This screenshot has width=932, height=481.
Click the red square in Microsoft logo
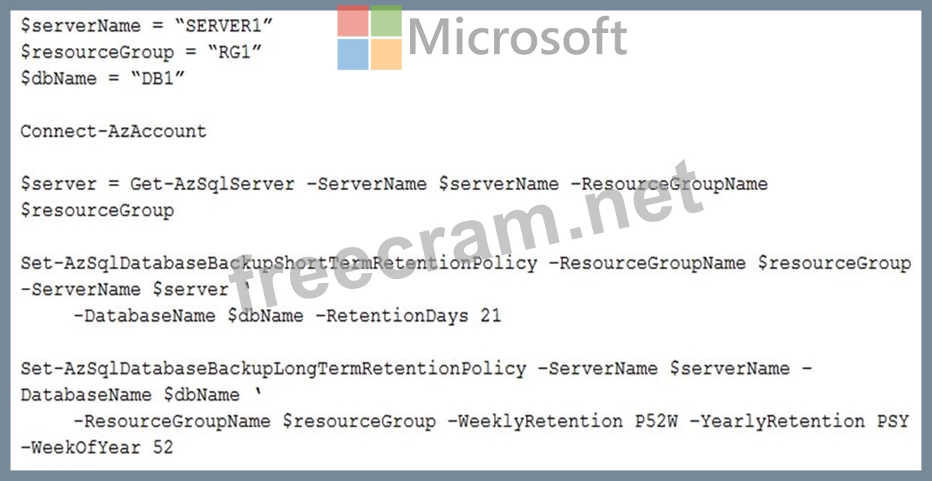coord(353,22)
